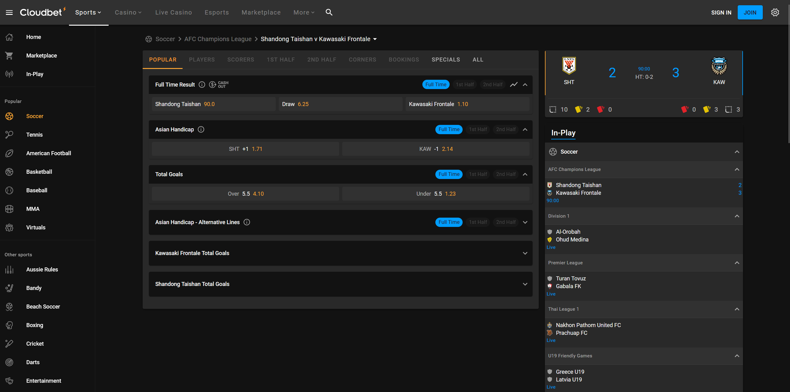Click the Boxing glove icon
790x392 pixels.
[9, 325]
